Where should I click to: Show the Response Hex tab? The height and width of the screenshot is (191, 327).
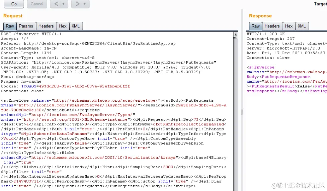[289, 26]
